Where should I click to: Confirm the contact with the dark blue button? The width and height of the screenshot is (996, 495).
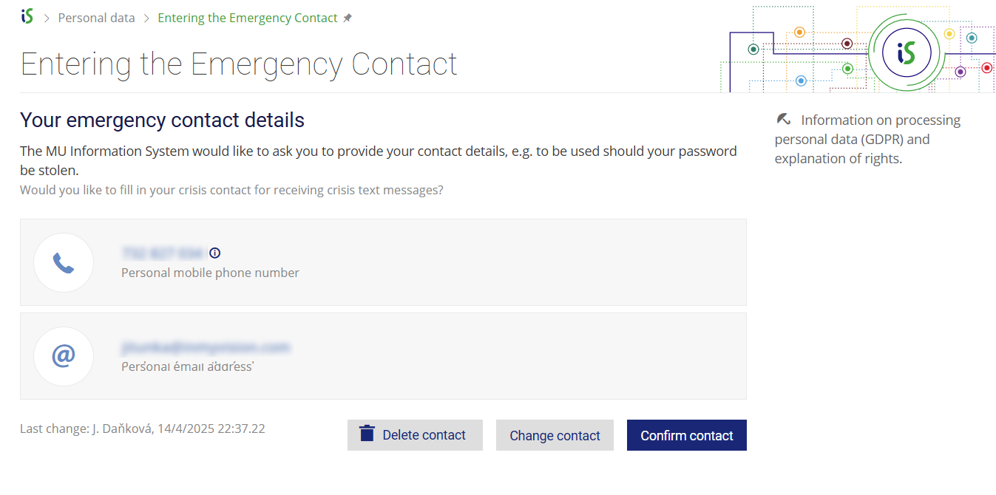coord(687,435)
